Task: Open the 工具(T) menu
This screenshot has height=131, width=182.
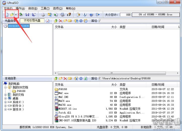Action: [x=45, y=9]
